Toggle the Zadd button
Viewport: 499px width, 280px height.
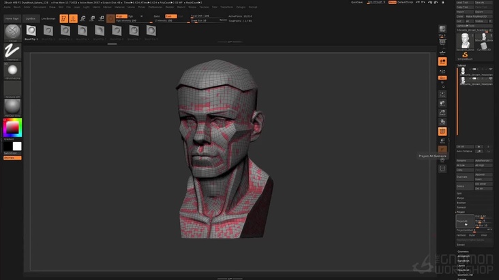click(x=157, y=16)
